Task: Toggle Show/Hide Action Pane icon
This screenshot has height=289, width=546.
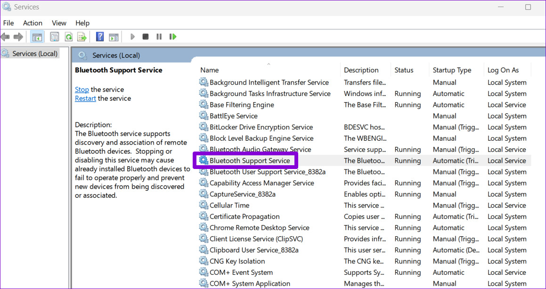Action: [x=114, y=37]
